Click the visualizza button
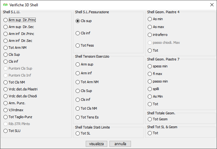 (96, 144)
